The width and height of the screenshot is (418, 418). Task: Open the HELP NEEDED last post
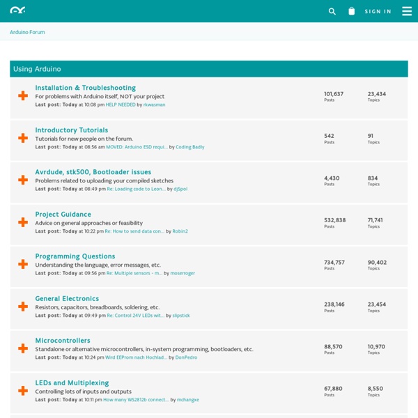point(121,104)
